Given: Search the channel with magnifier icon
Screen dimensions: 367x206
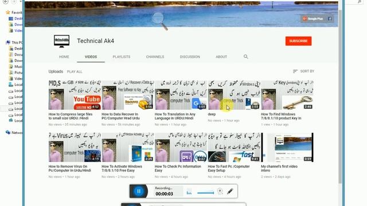Looking at the screenshot, I should point(245,57).
